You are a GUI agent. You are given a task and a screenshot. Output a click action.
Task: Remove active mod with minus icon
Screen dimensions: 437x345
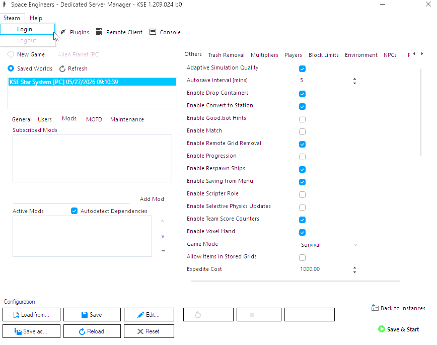click(x=163, y=251)
